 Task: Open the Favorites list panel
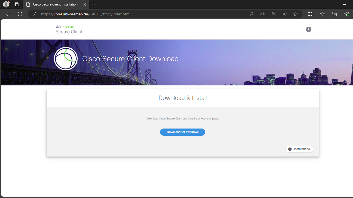click(x=322, y=14)
